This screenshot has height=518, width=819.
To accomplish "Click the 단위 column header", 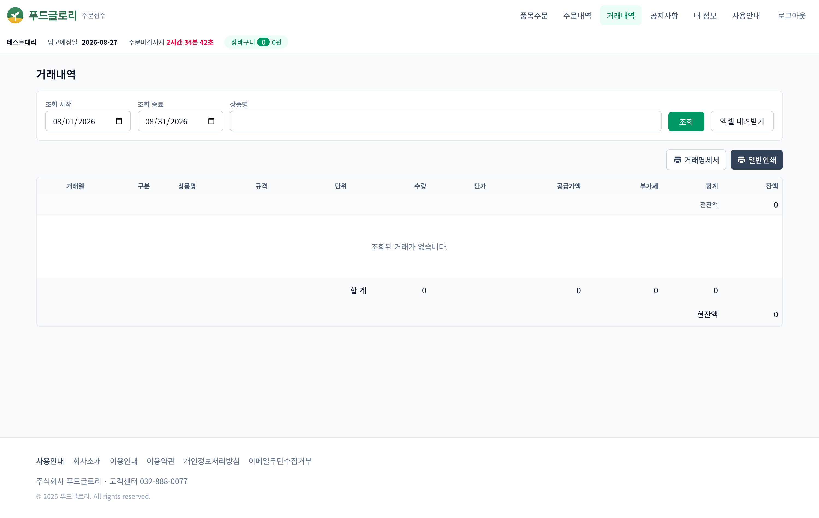I will point(340,186).
